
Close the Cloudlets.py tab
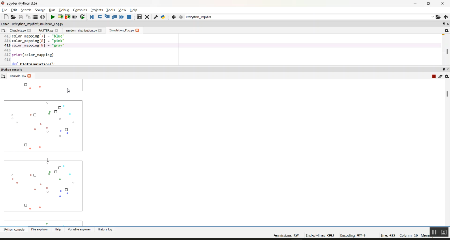pyautogui.click(x=29, y=31)
